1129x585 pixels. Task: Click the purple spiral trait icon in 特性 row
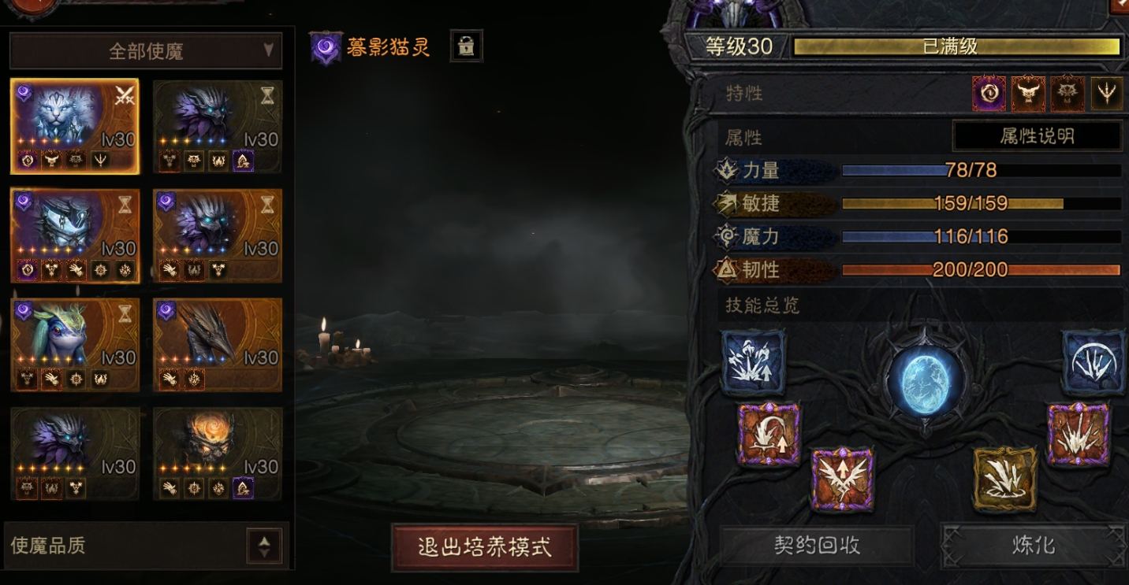tap(989, 94)
